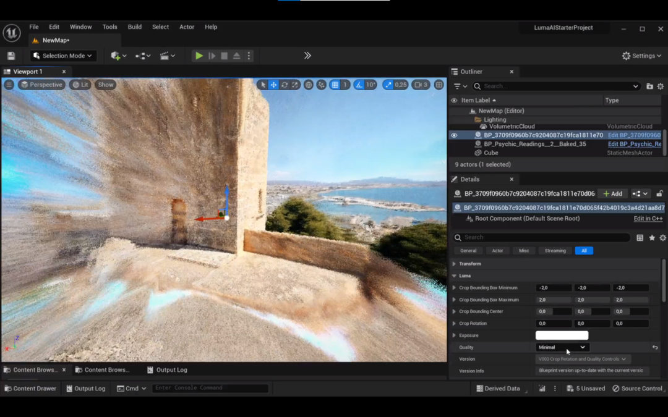Toggle grid snapping in the viewport
Viewport: 668px width, 417px height.
coord(335,85)
